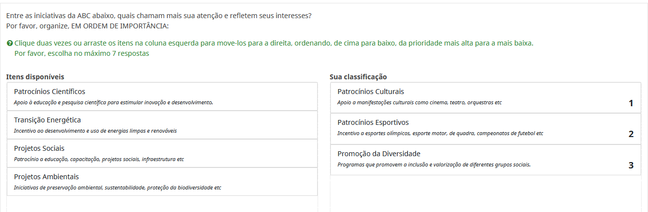
Task: Click rank number 3 badge
Action: [631, 165]
